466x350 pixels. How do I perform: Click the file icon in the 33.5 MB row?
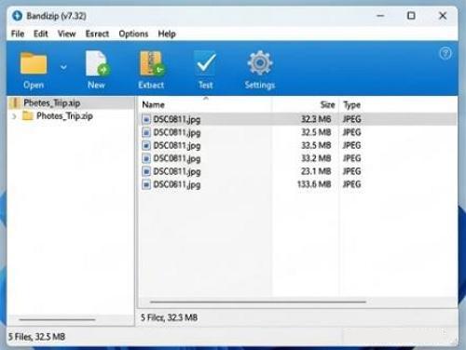146,145
